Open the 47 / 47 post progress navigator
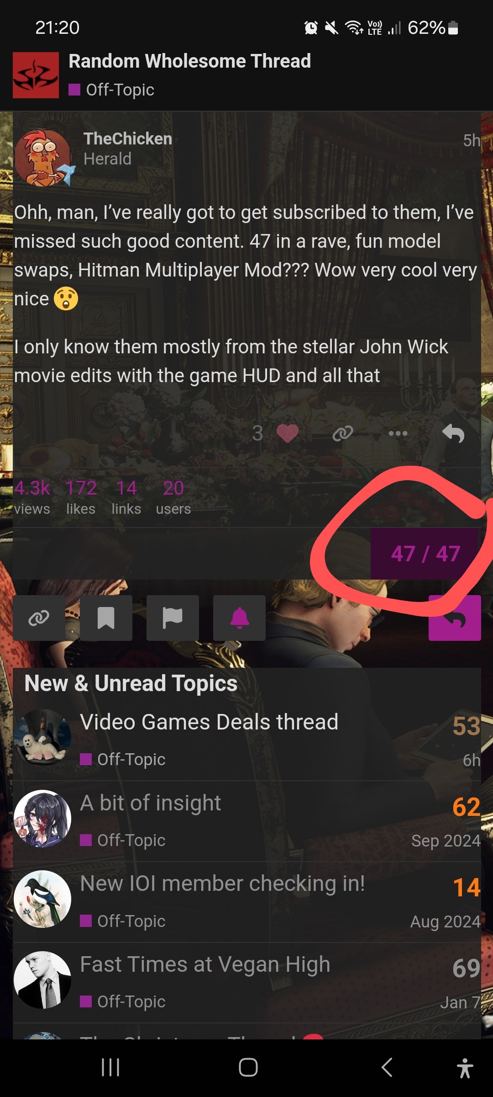This screenshot has height=1097, width=493. click(x=425, y=554)
